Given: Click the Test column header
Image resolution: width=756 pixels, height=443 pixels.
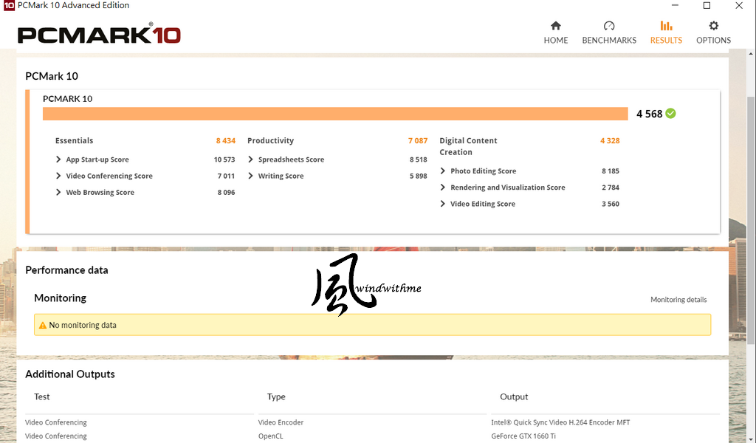Looking at the screenshot, I should 41,396.
